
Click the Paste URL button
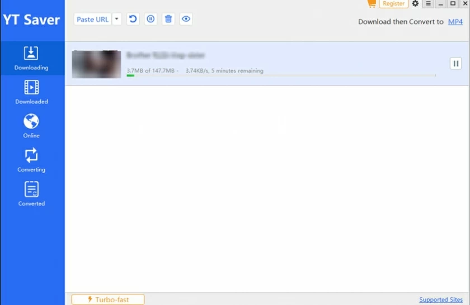coord(92,19)
